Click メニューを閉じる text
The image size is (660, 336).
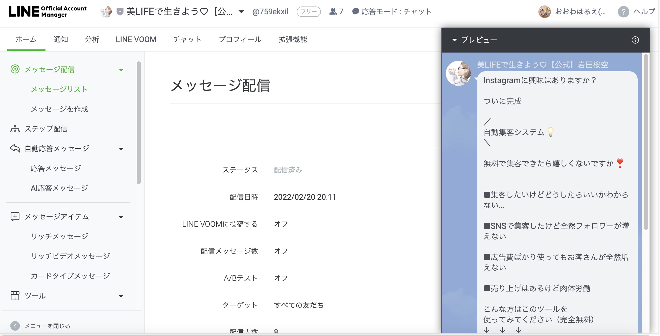[47, 326]
